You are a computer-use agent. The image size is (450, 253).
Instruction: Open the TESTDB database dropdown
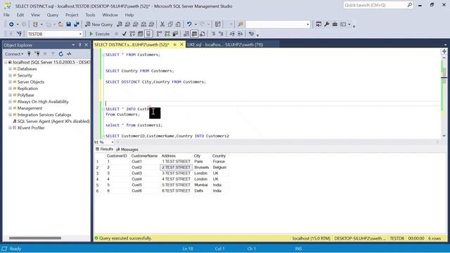[x=80, y=34]
